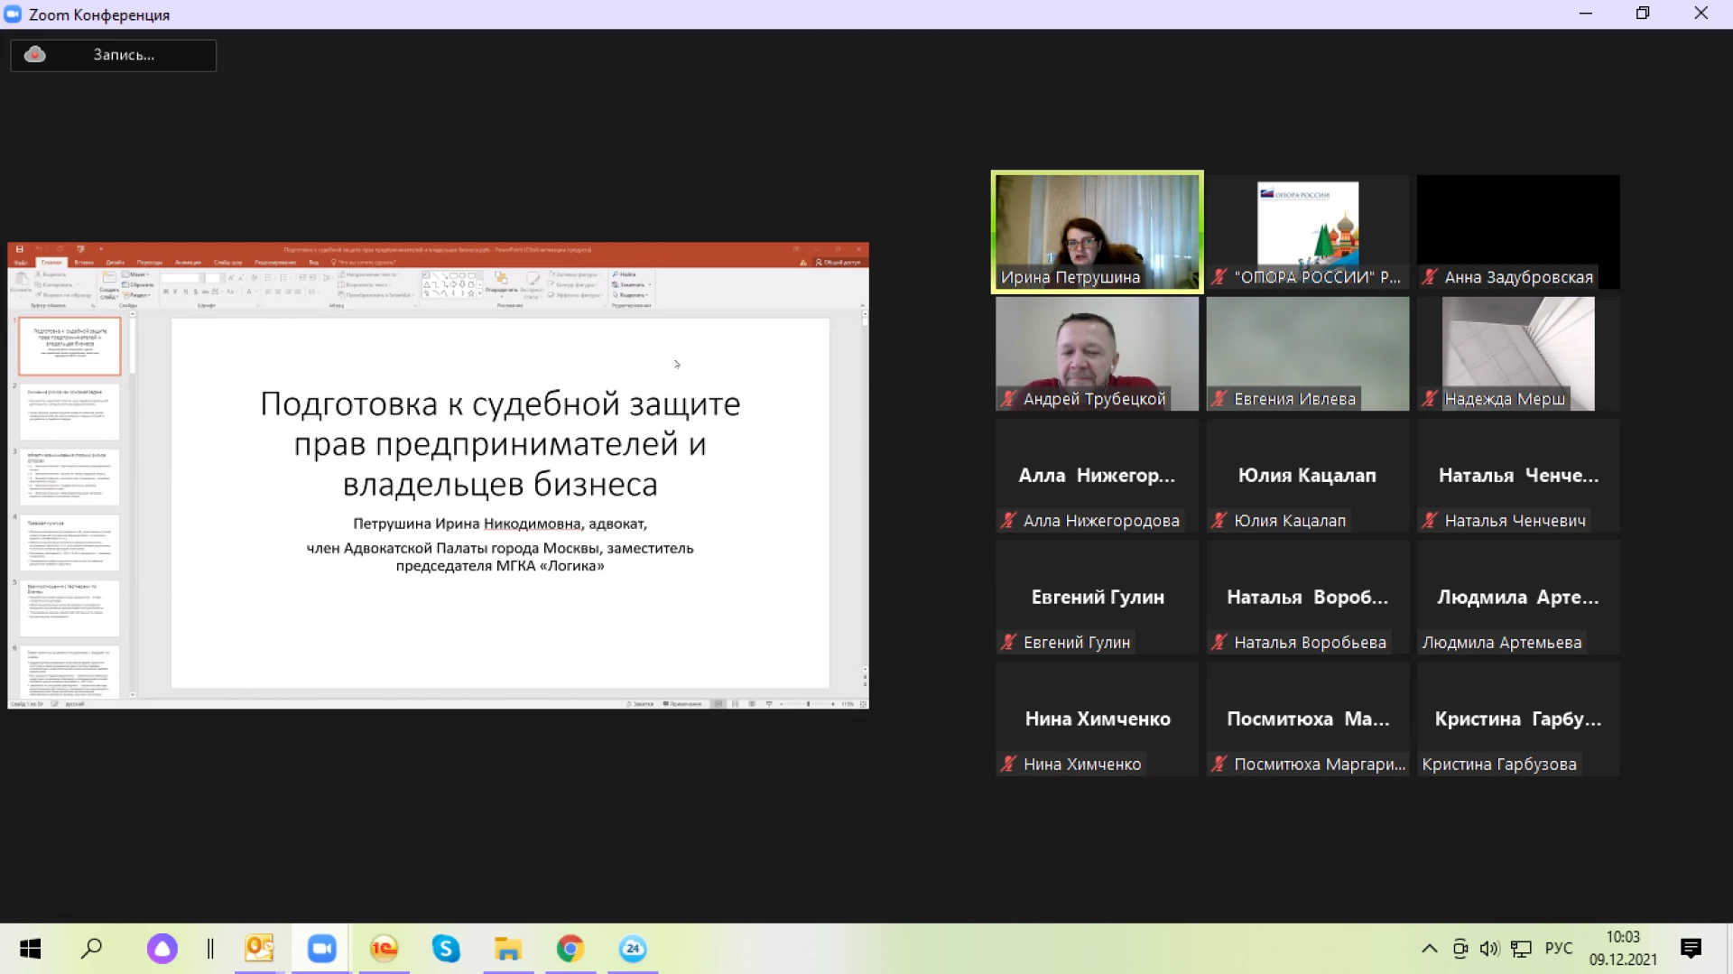Open Windows search magnifier icon
Image resolution: width=1733 pixels, height=974 pixels.
(x=92, y=949)
